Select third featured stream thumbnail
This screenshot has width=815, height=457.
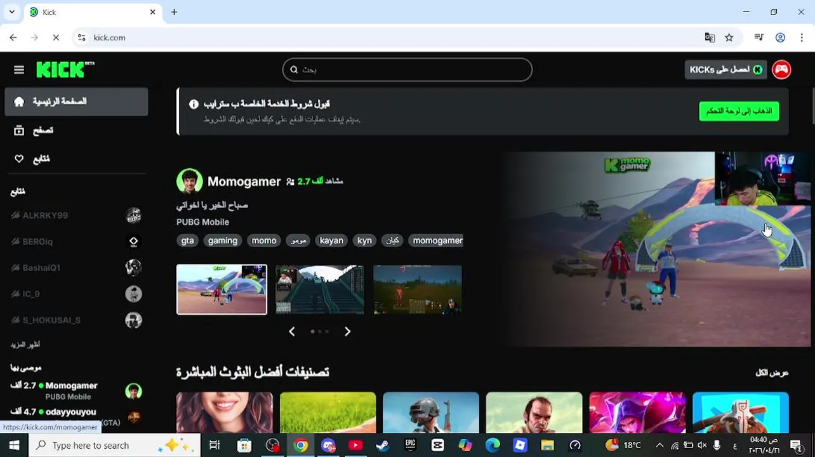click(x=418, y=289)
